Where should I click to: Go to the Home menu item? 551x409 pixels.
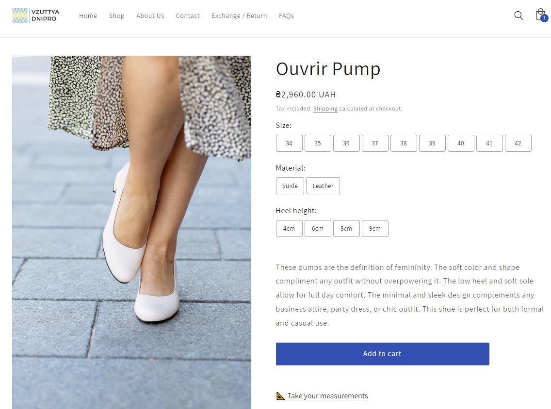click(88, 16)
